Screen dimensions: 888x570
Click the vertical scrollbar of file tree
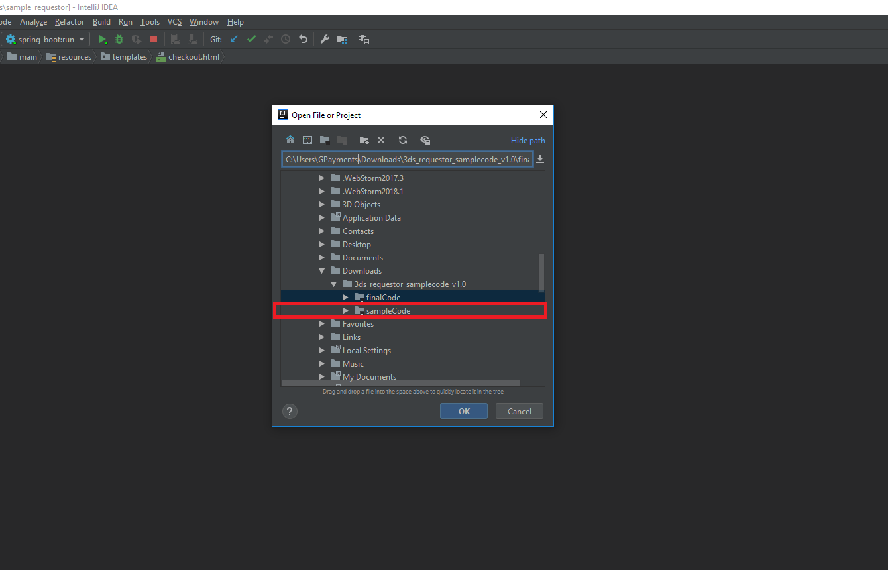pyautogui.click(x=541, y=272)
